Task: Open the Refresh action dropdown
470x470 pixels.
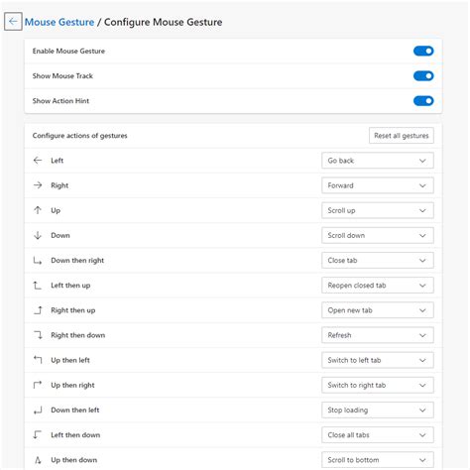Action: click(378, 335)
